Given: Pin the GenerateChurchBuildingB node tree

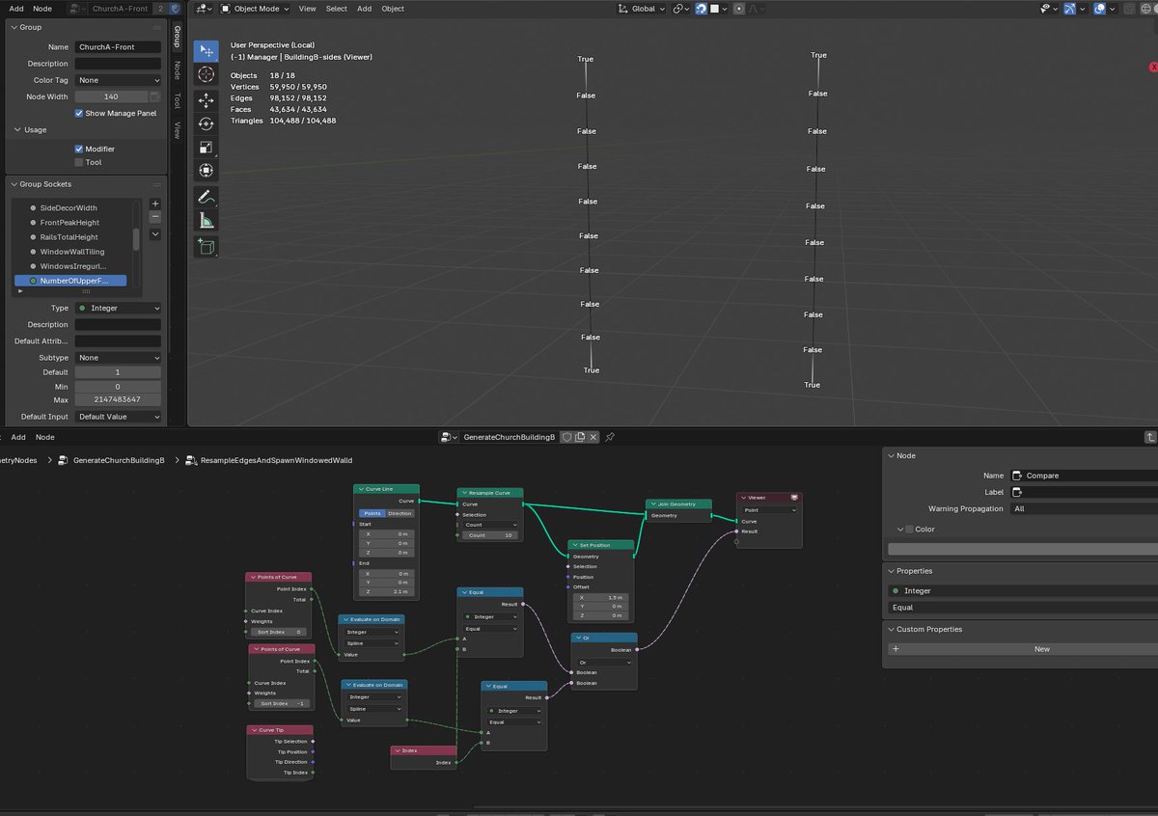Looking at the screenshot, I should click(x=610, y=437).
